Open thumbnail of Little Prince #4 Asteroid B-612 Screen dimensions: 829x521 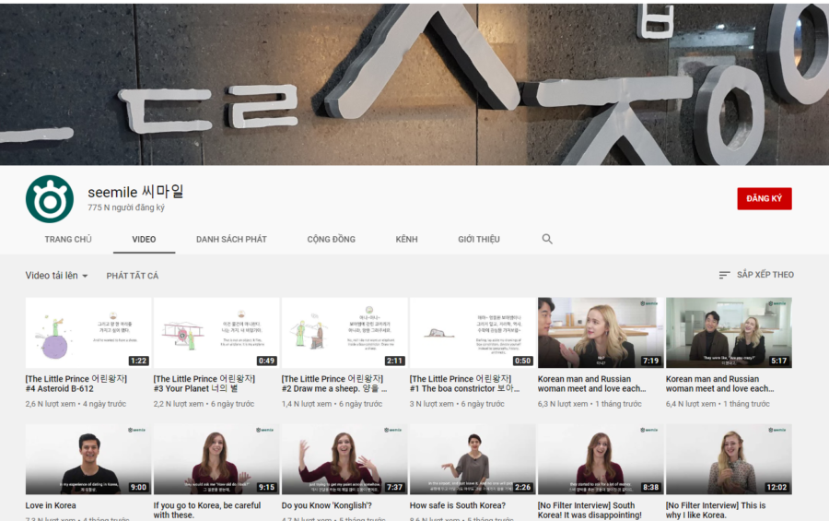click(x=88, y=333)
